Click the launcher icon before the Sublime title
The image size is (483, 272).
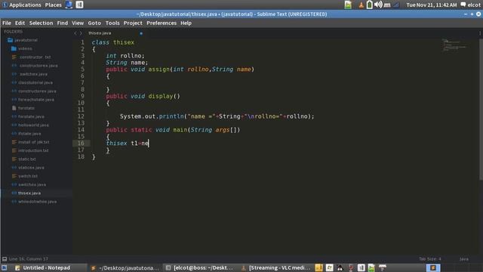[79, 5]
